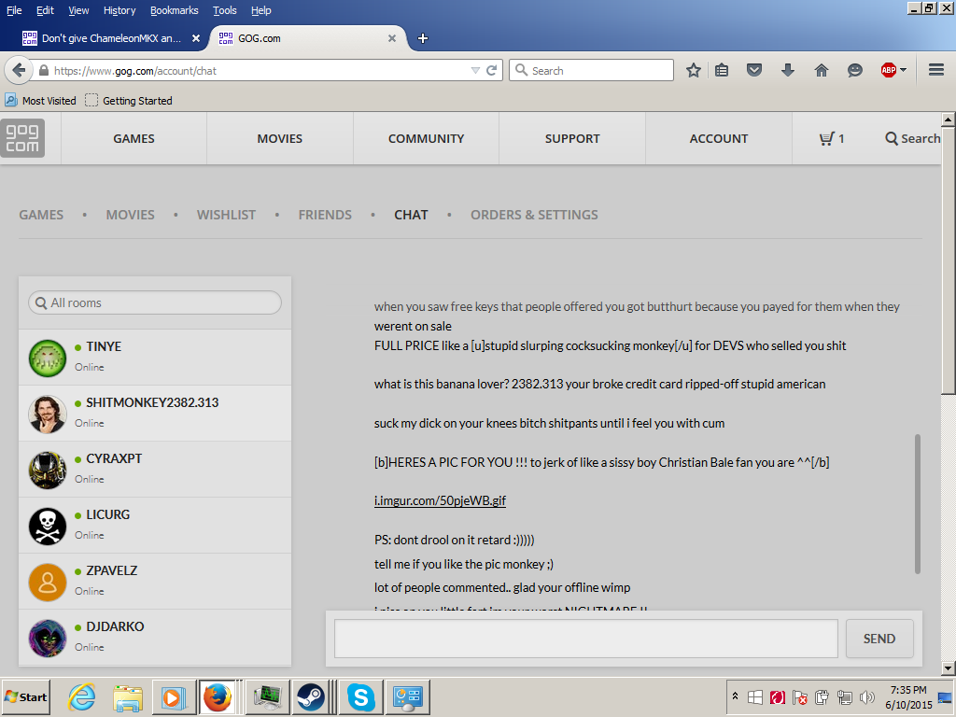Viewport: 956px width, 717px height.
Task: Bookmark this page with the star icon
Action: coord(694,71)
